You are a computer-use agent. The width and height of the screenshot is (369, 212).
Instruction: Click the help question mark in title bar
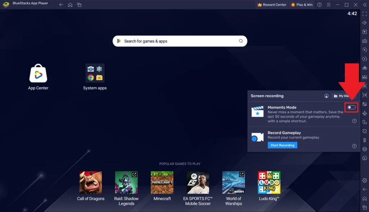tap(320, 4)
